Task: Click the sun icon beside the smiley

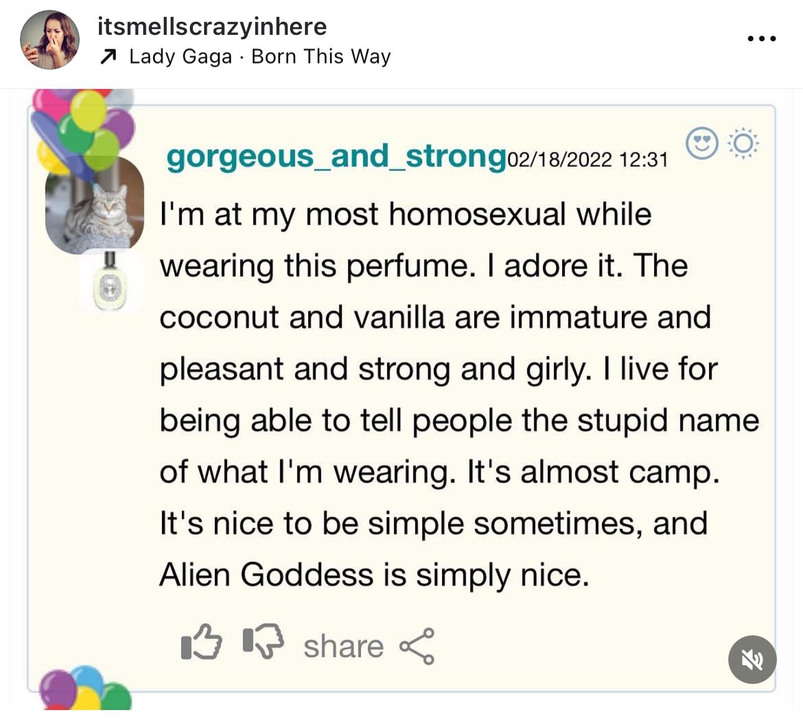Action: [743, 144]
